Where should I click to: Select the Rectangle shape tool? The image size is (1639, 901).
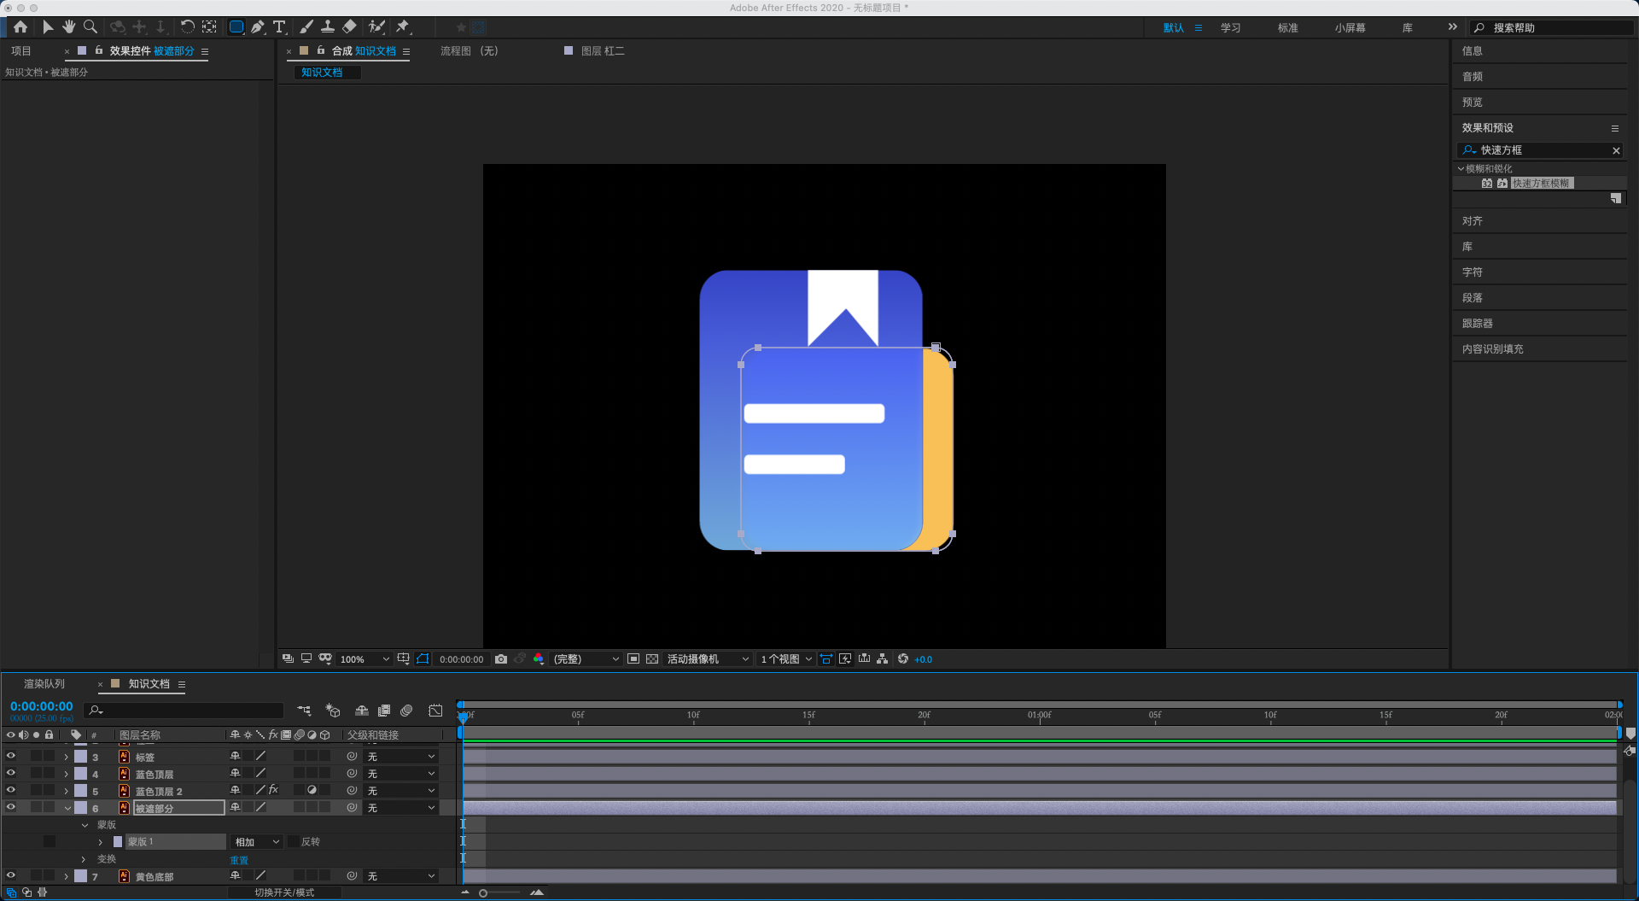(x=236, y=27)
